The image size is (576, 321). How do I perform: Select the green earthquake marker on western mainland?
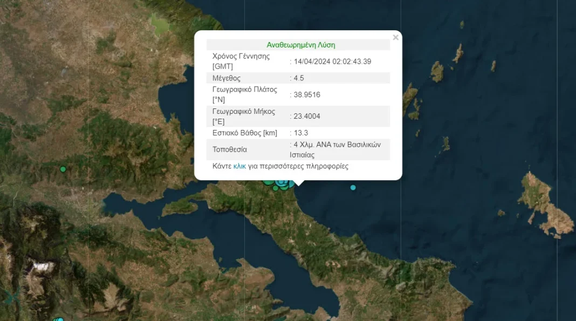click(63, 169)
